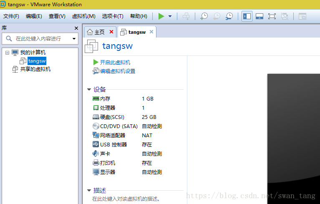
Task: Click the VM screen preview thumbnail
Action: tap(294, 139)
